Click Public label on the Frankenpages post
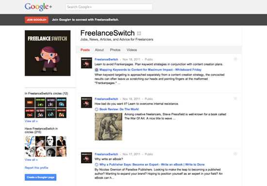The width and height of the screenshot is (267, 186). click(x=149, y=59)
